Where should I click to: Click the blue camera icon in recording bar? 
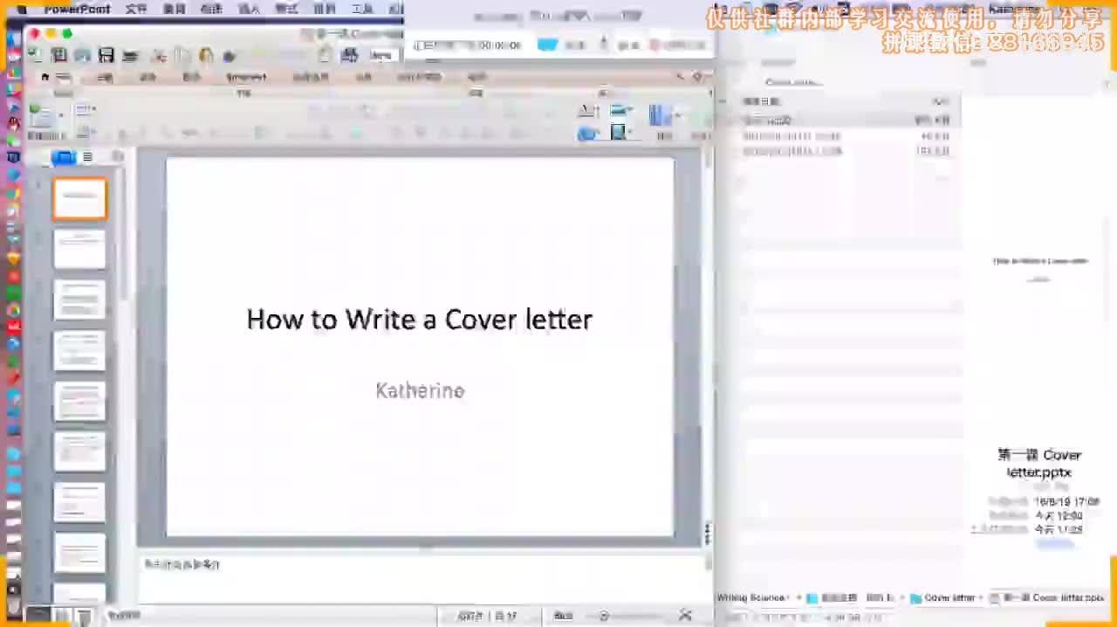click(x=547, y=45)
